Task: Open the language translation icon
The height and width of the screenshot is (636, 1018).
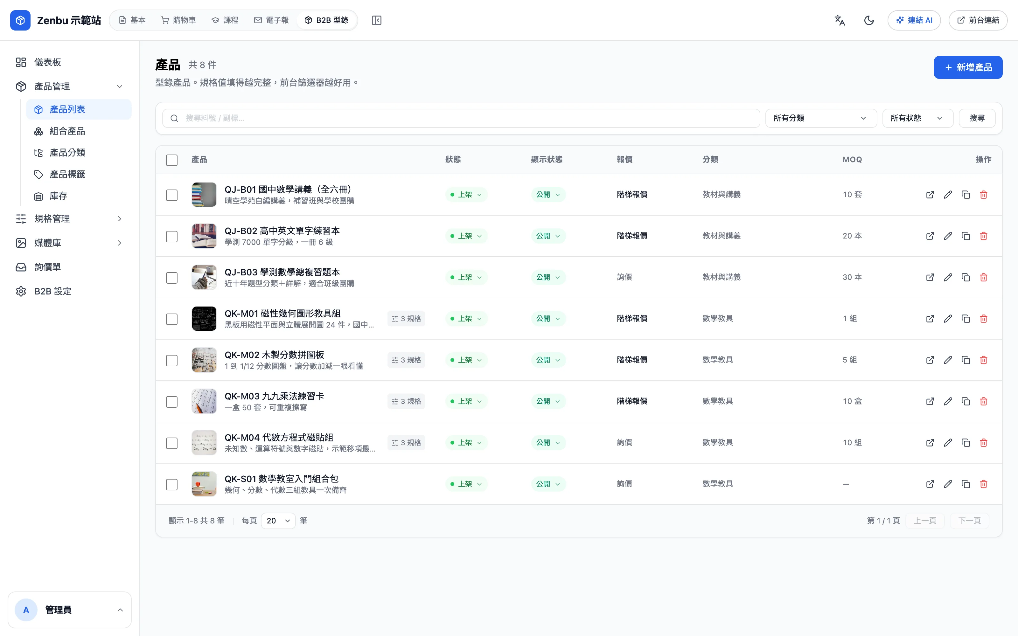Action: [840, 20]
